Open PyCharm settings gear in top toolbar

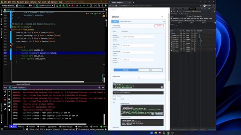coord(102,6)
